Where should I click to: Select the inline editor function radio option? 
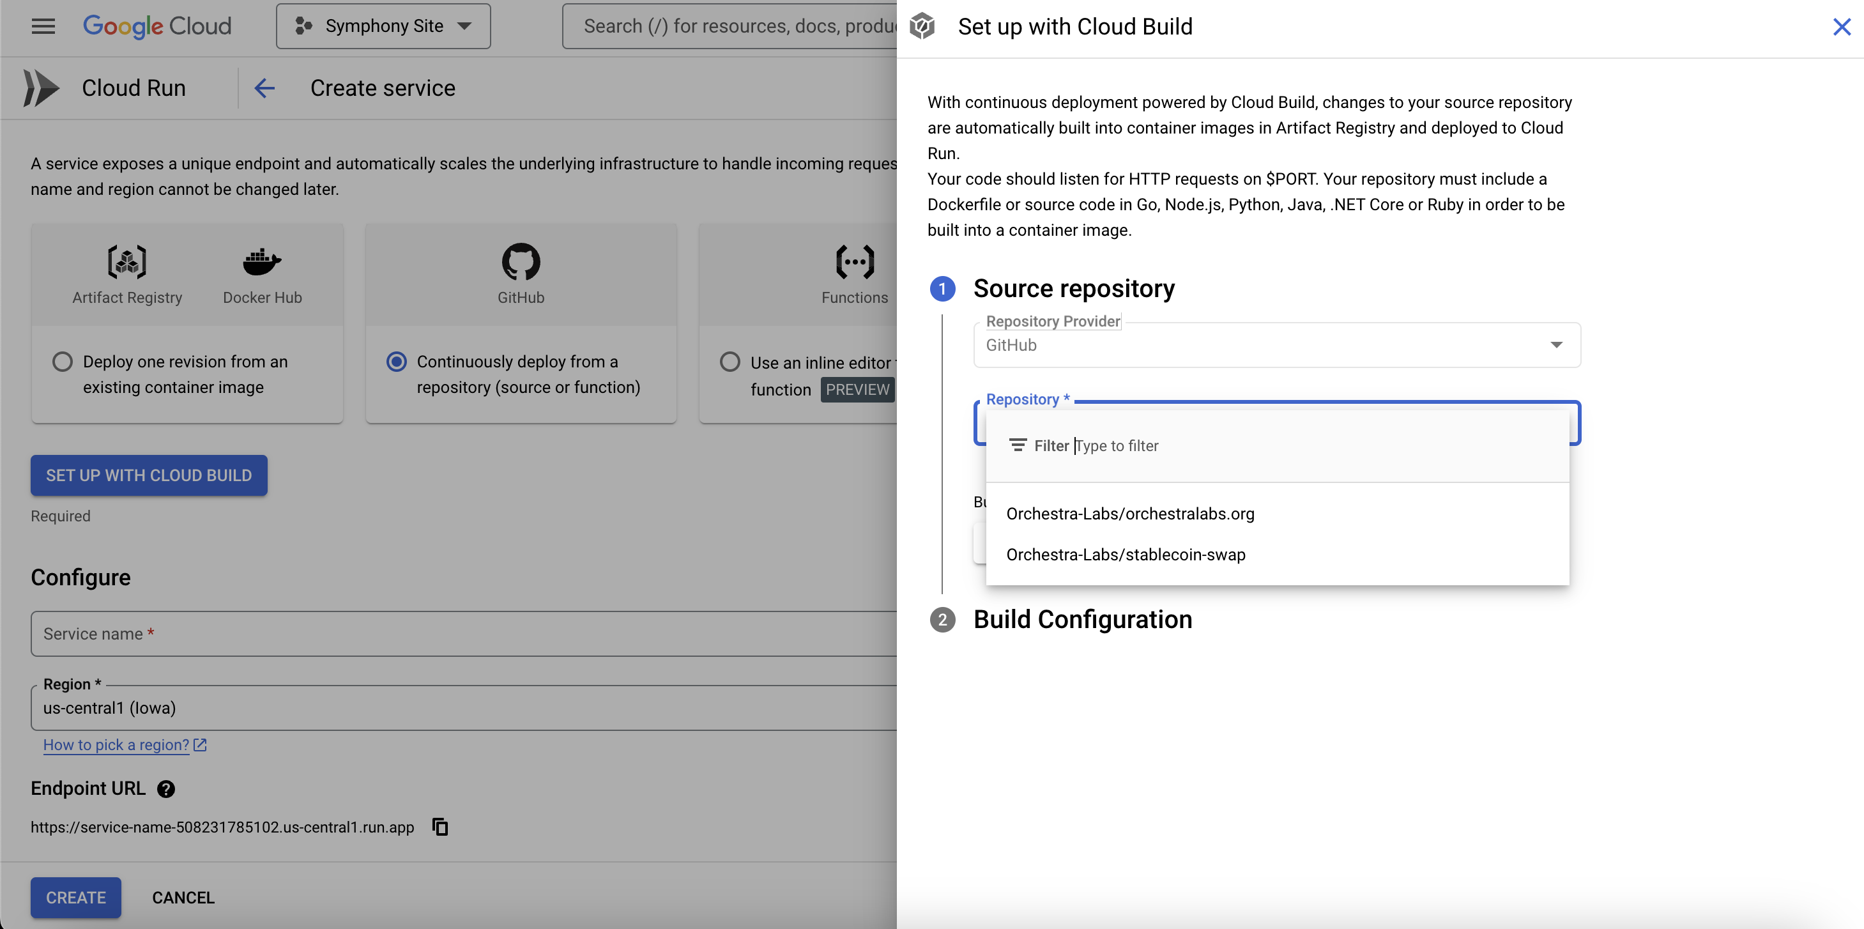(x=730, y=361)
